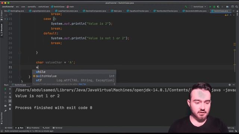
Task: Open the Run tool window button at bottom
Action: [19, 128]
